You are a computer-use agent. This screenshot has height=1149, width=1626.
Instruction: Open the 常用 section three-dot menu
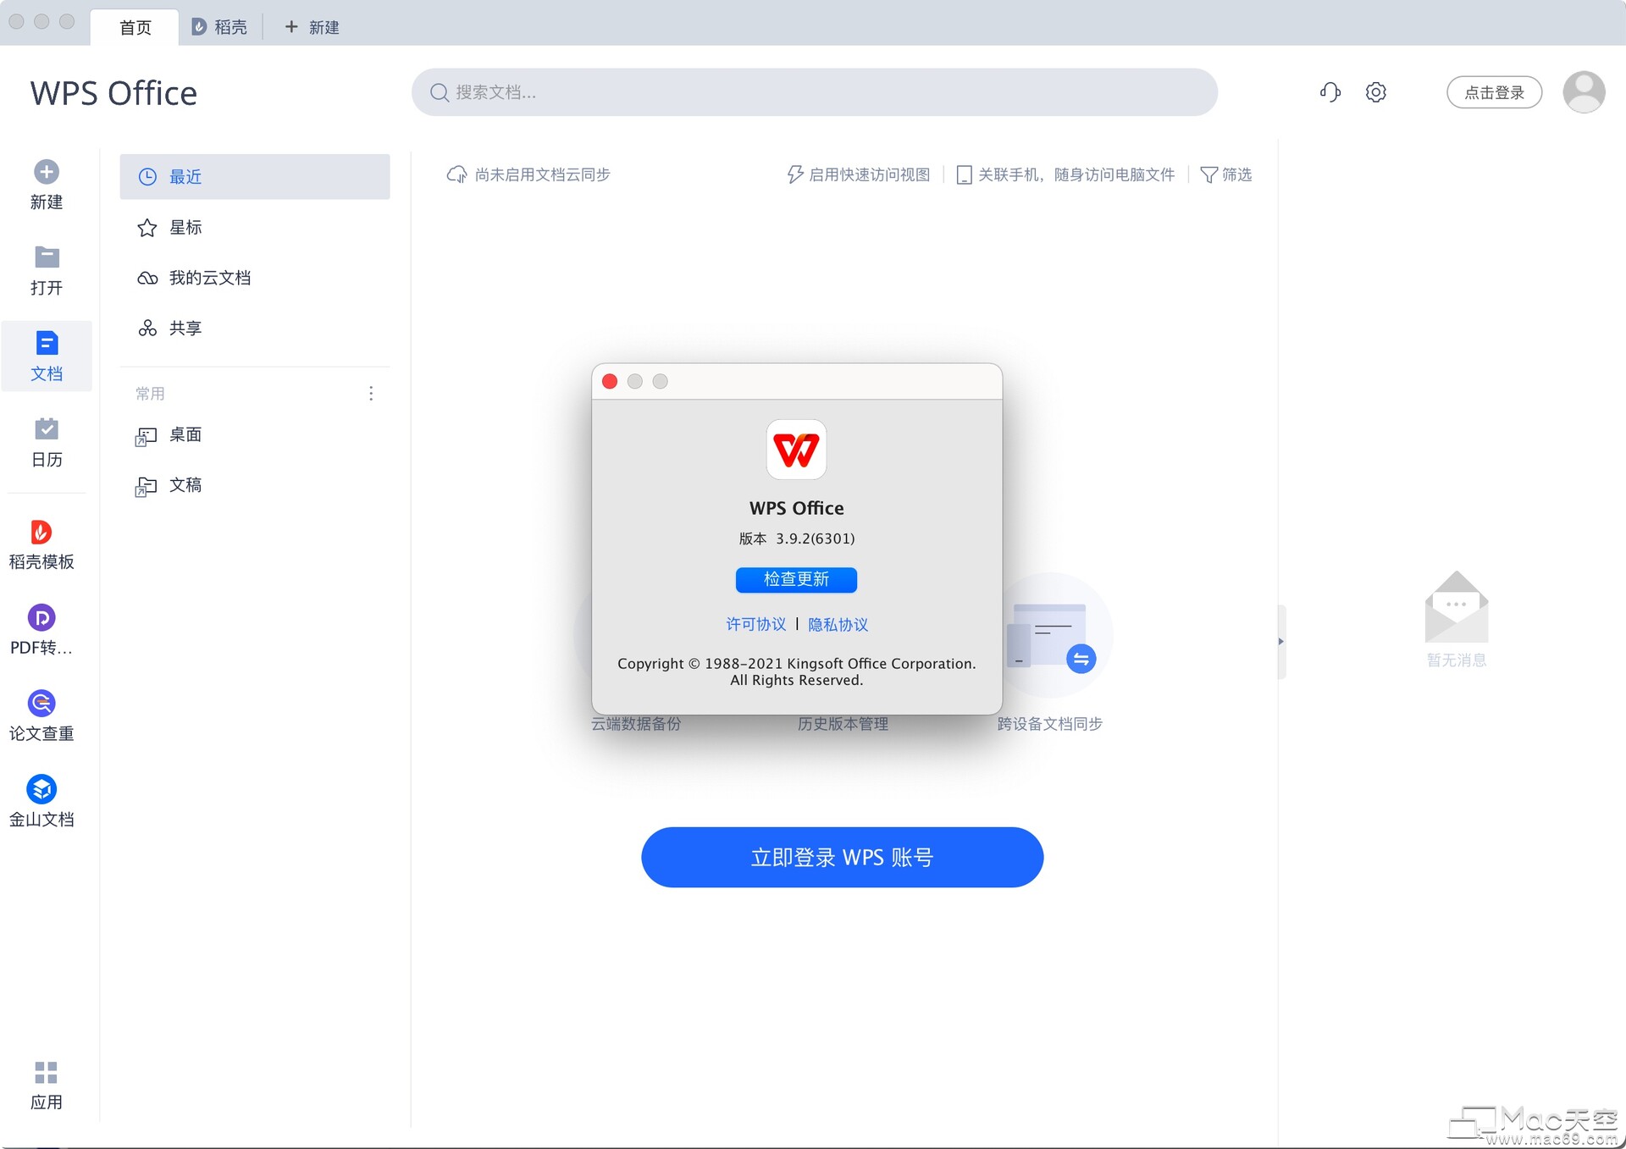point(370,393)
